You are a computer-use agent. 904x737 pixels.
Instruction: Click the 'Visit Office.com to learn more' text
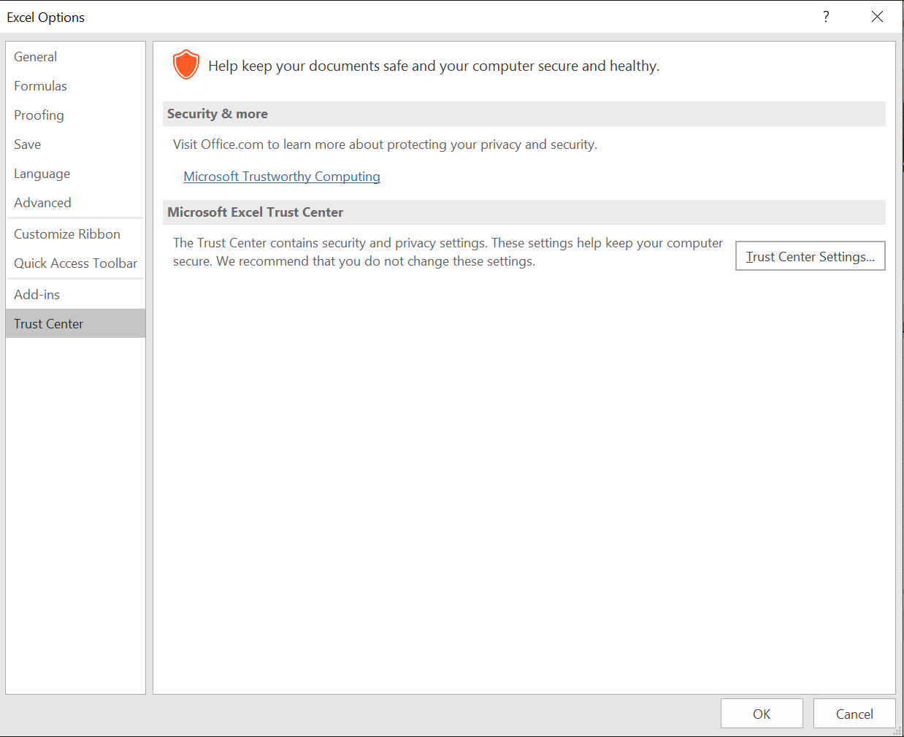tap(385, 144)
